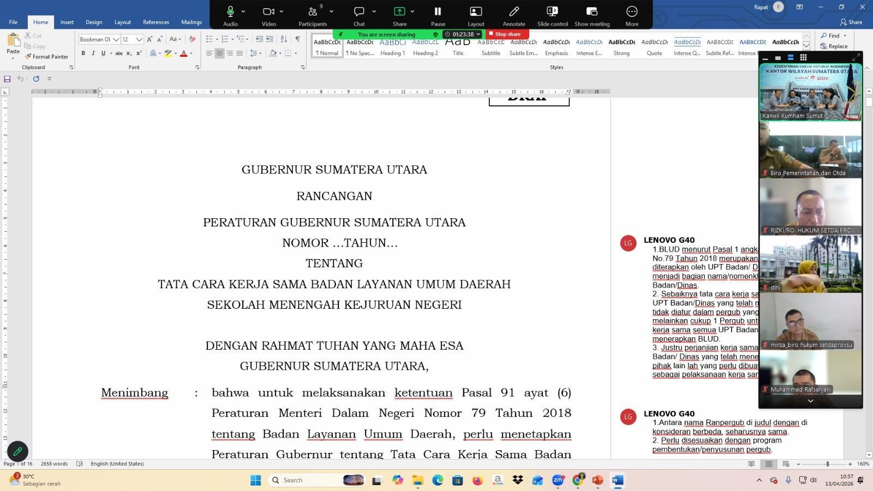
Task: Click the Format Painter tool
Action: pyautogui.click(x=46, y=57)
